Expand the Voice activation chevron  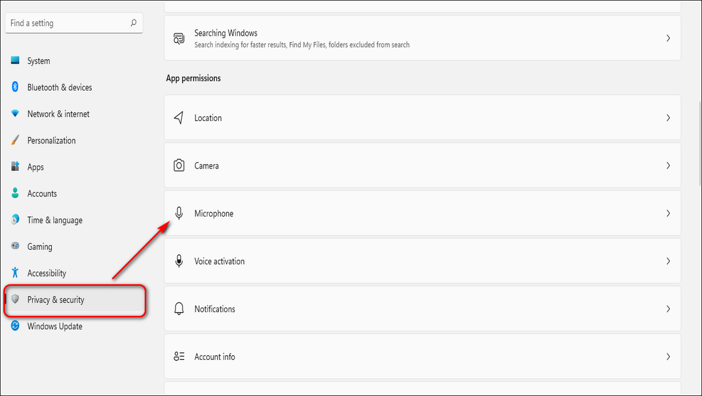(x=668, y=261)
